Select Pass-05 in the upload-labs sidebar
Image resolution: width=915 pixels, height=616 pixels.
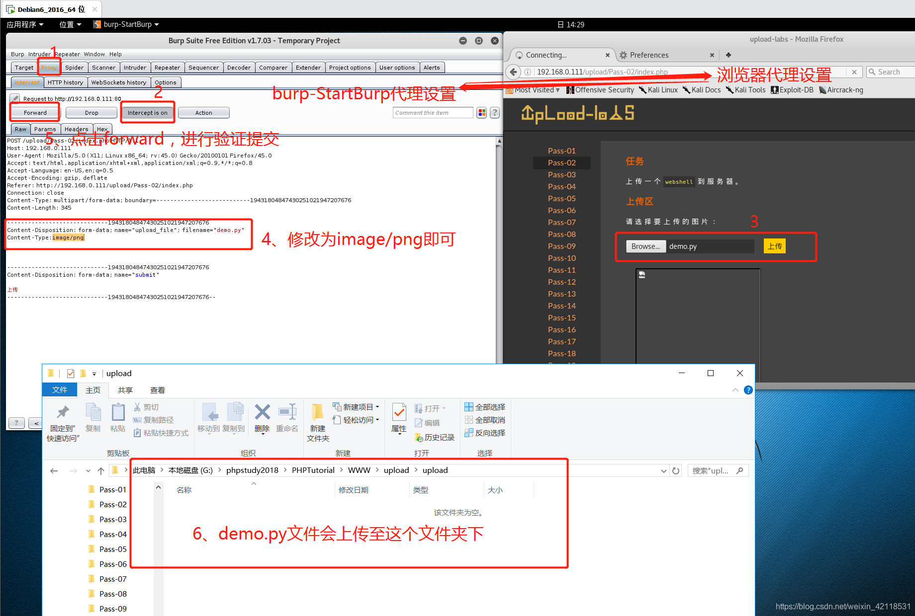(x=561, y=198)
